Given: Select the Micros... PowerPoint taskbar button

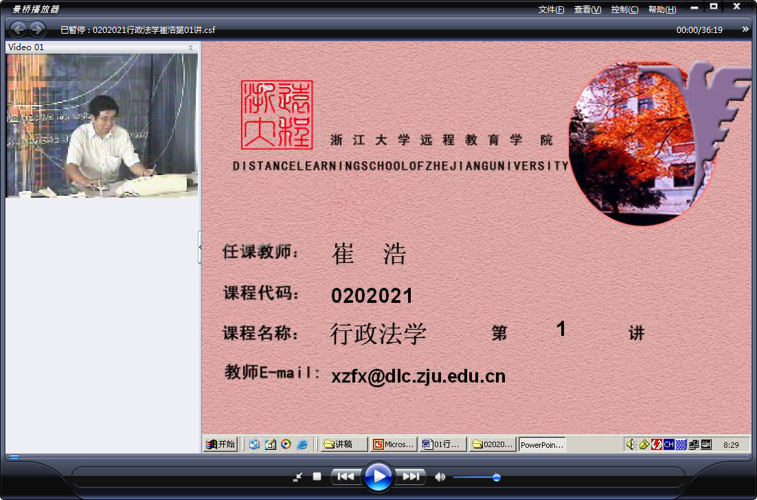Looking at the screenshot, I should (x=394, y=444).
